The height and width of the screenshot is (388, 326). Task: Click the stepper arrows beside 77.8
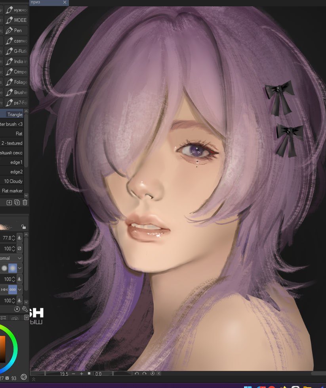coord(13,238)
